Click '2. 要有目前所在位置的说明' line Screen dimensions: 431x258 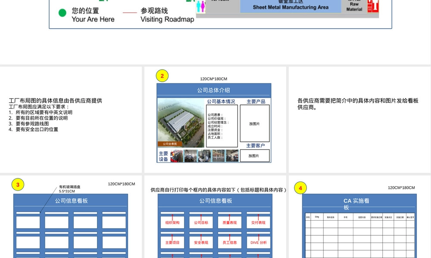pos(38,118)
